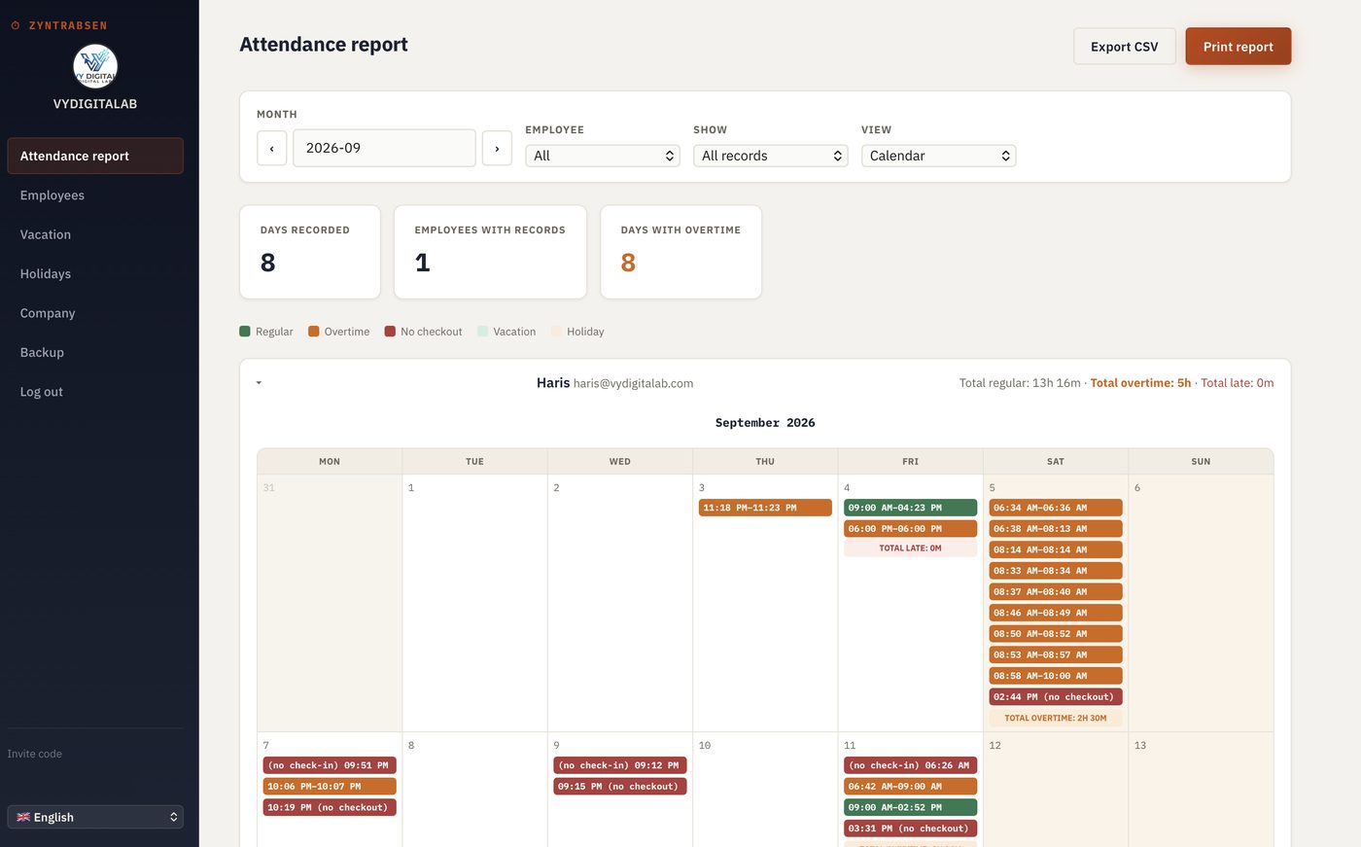Click the Invite code label
Screen dimensions: 1361x847
tap(35, 754)
